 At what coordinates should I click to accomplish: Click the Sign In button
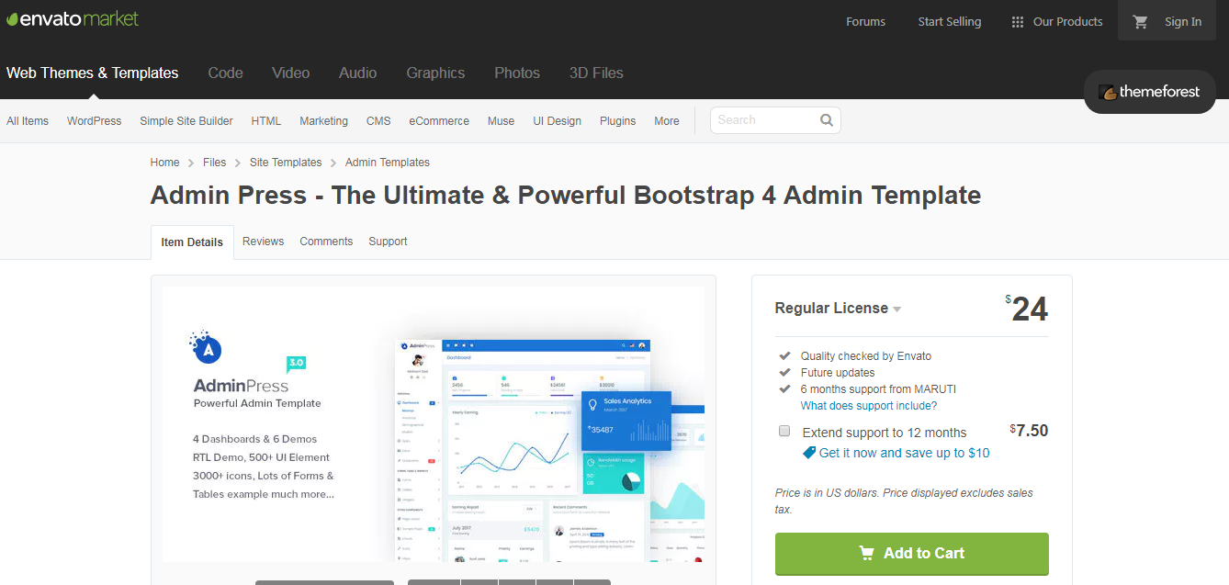[x=1183, y=22]
